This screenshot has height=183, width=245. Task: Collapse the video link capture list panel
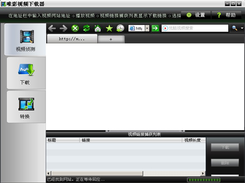point(145,131)
